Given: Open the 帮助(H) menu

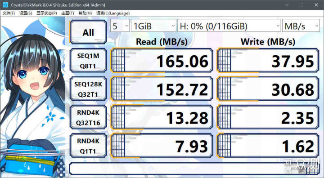Looking at the screenshot, I should pos(85,13).
